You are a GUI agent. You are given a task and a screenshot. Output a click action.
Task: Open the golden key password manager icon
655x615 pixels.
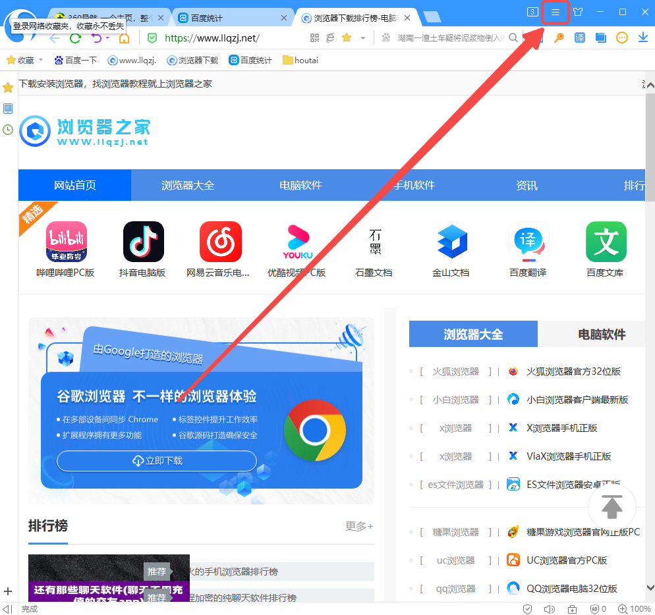click(559, 38)
